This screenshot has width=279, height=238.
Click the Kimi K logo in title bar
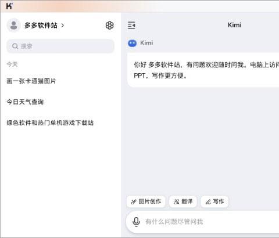(9, 6)
